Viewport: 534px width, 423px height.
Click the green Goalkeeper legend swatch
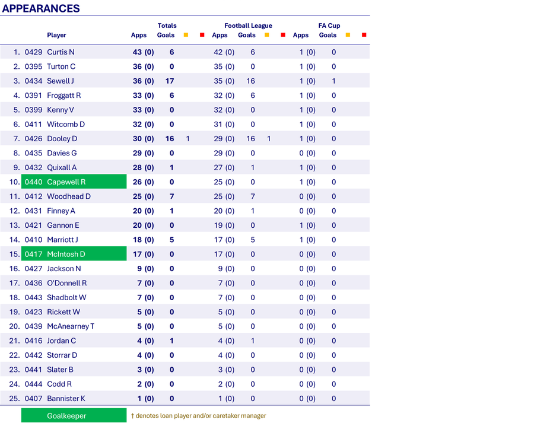(x=74, y=415)
